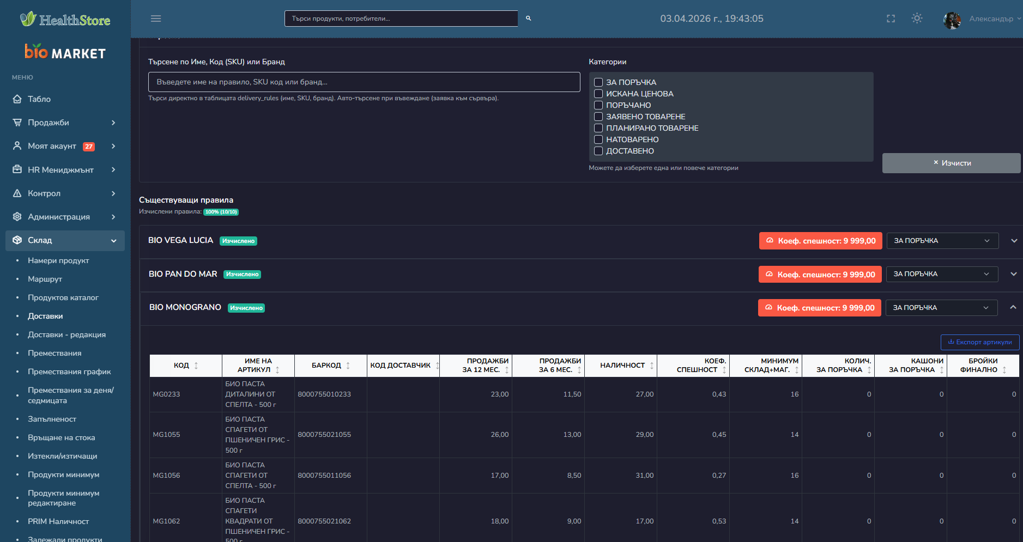Click the Продажби cart icon

pyautogui.click(x=17, y=123)
